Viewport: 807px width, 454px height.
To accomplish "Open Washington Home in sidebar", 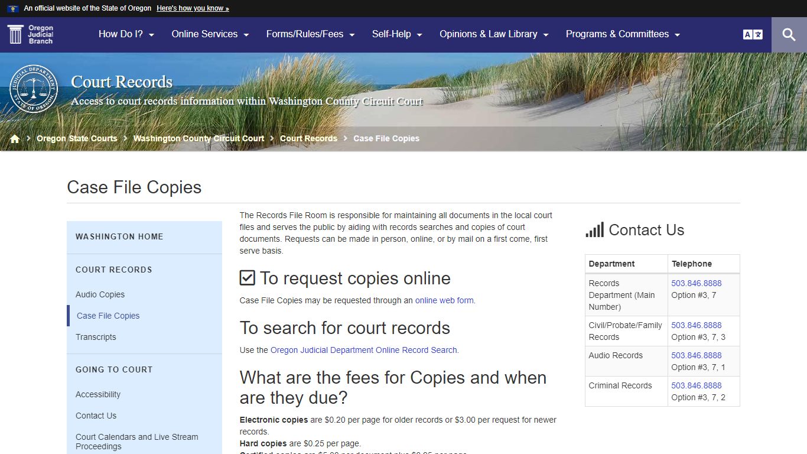I will (119, 236).
